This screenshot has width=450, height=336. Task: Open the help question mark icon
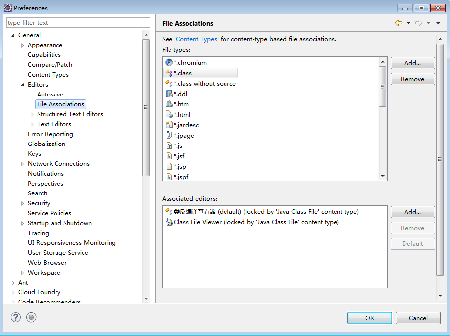coord(16,317)
